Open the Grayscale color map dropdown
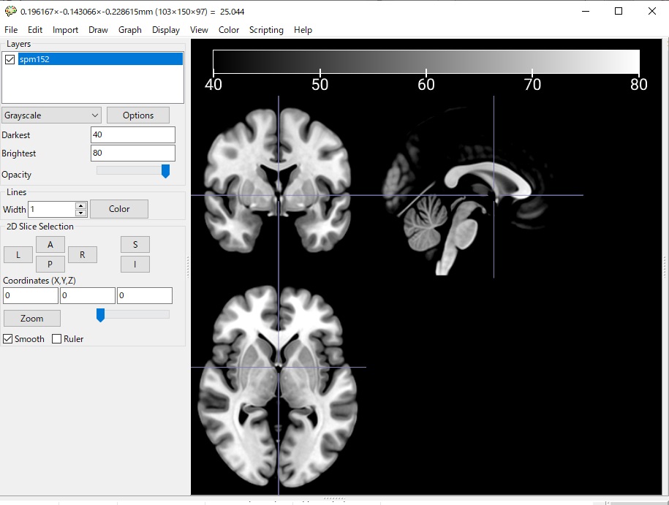The image size is (669, 505). point(51,115)
